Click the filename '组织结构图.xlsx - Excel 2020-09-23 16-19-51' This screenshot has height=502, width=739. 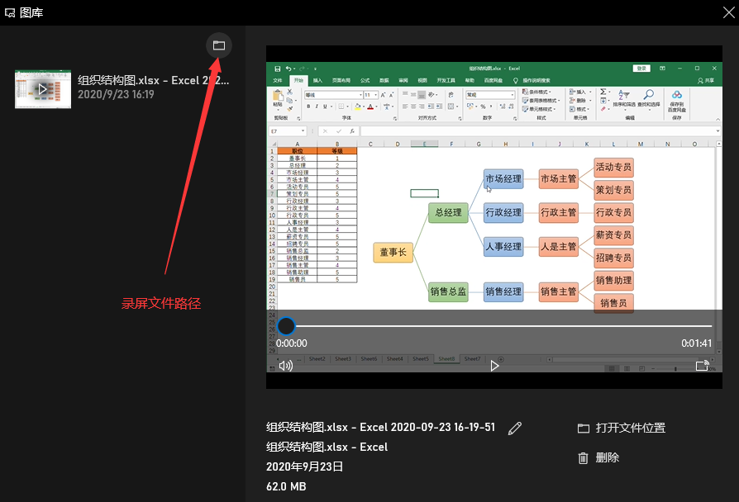pyautogui.click(x=380, y=427)
